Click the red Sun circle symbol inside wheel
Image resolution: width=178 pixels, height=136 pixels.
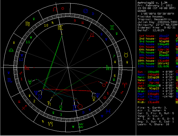click(x=80, y=106)
